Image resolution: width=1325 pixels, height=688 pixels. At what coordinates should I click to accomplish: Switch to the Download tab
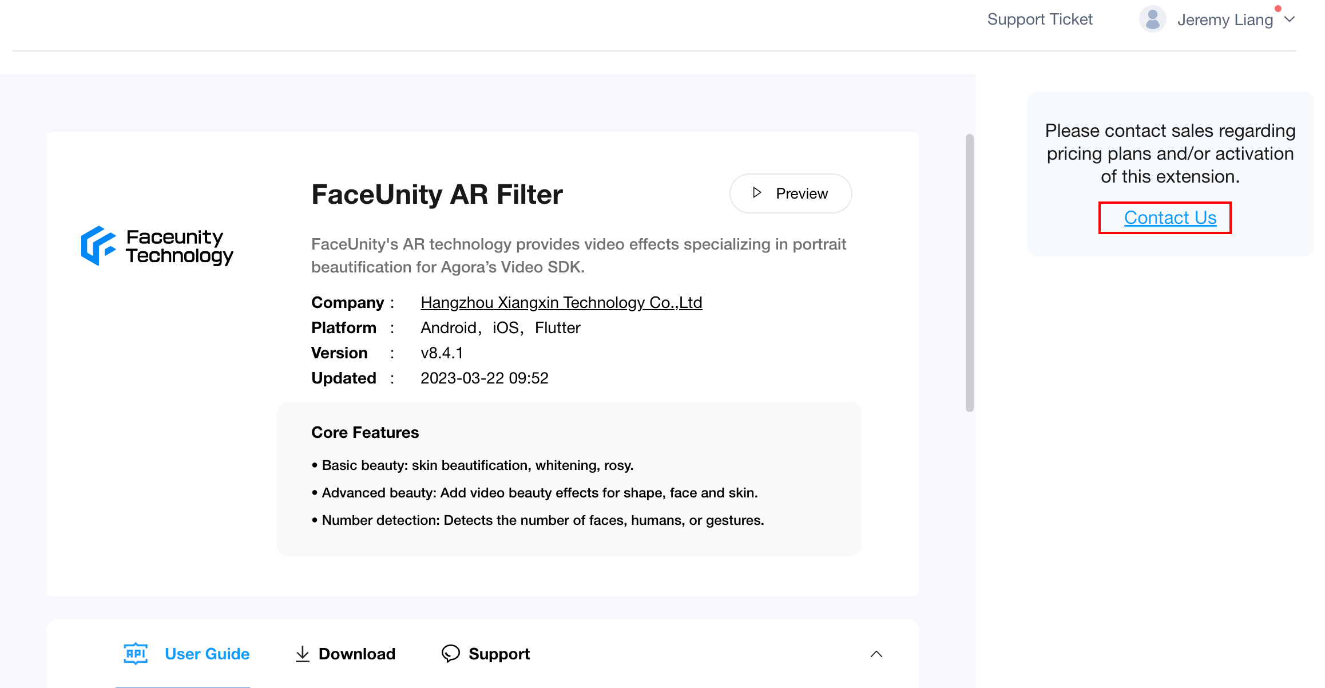coord(356,654)
